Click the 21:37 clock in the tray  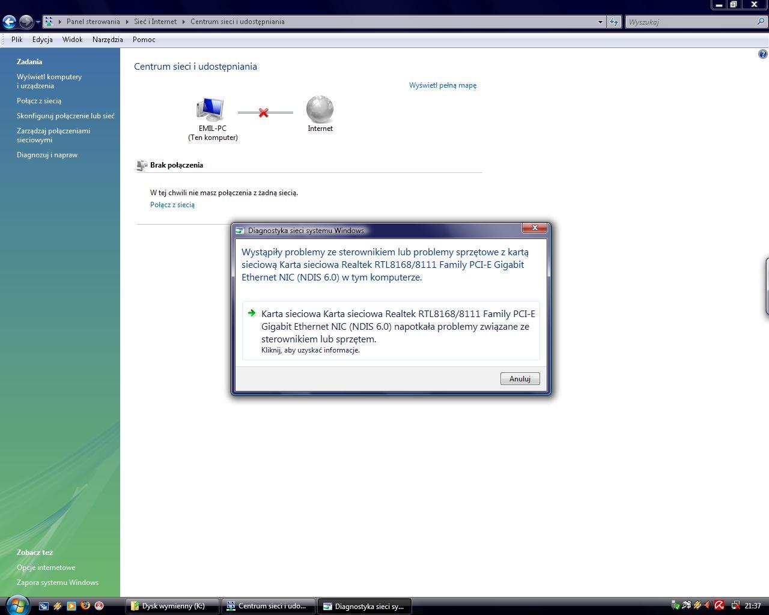click(753, 606)
